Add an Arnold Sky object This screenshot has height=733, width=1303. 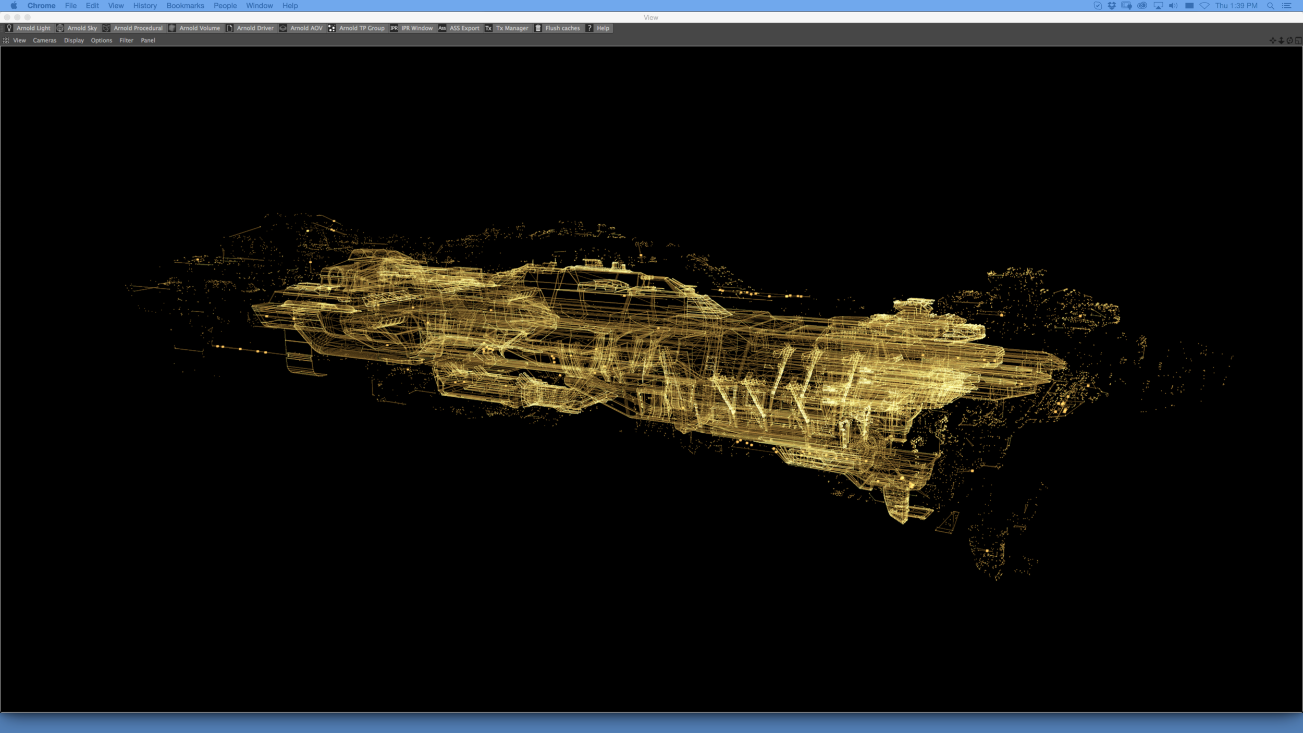(x=60, y=28)
